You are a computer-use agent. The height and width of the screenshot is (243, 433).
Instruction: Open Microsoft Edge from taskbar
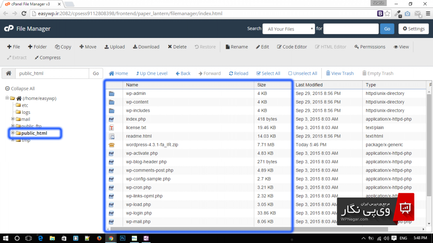41,238
